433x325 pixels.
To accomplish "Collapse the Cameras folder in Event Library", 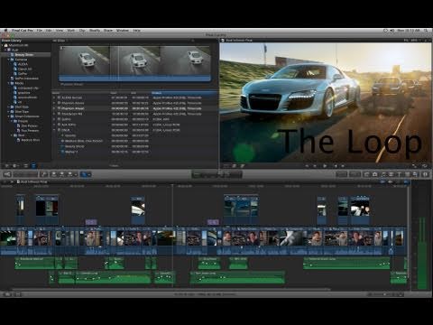I will (8, 60).
